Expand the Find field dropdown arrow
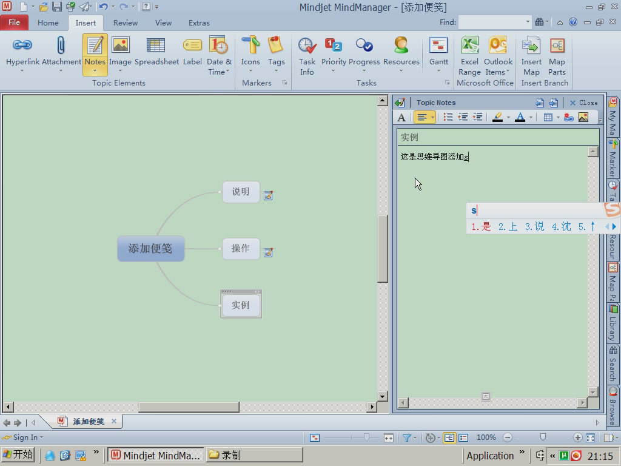The height and width of the screenshot is (466, 621). (528, 22)
